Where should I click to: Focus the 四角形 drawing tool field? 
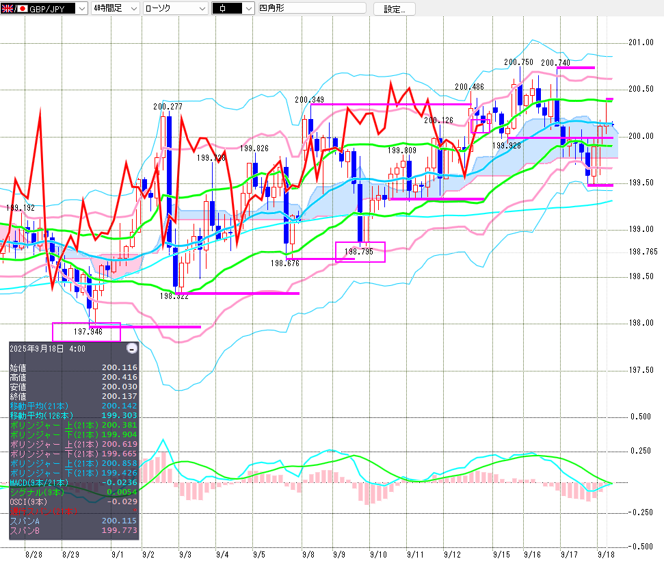point(311,9)
